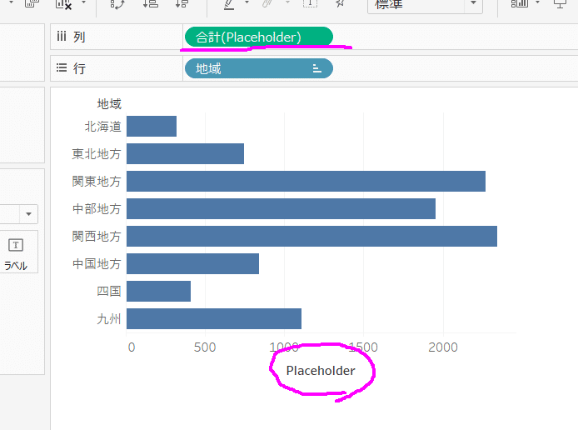
Task: Click the Sort ascending toolbar icon
Action: (151, 3)
